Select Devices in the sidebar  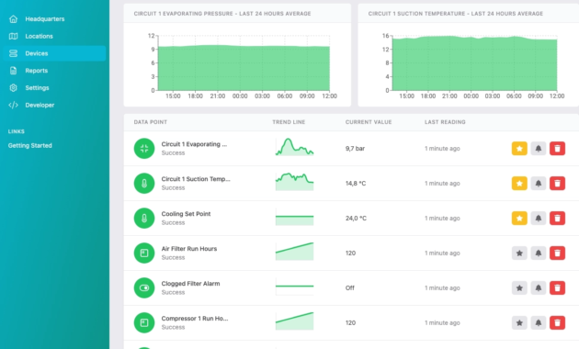coord(54,53)
